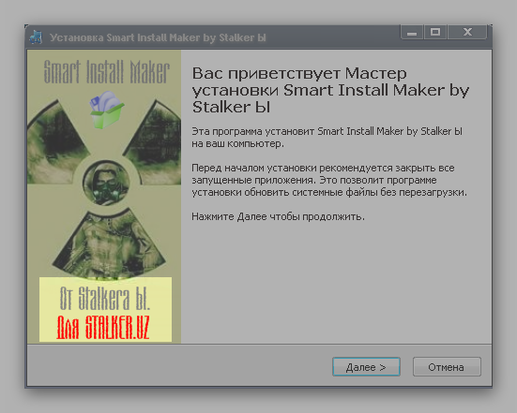Click the 'Эта программа установит' paragraph
517x413 pixels.
327,138
